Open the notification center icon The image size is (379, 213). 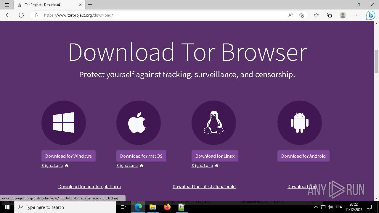pos(369,207)
